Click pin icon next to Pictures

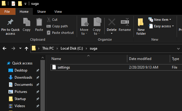coord(37,92)
